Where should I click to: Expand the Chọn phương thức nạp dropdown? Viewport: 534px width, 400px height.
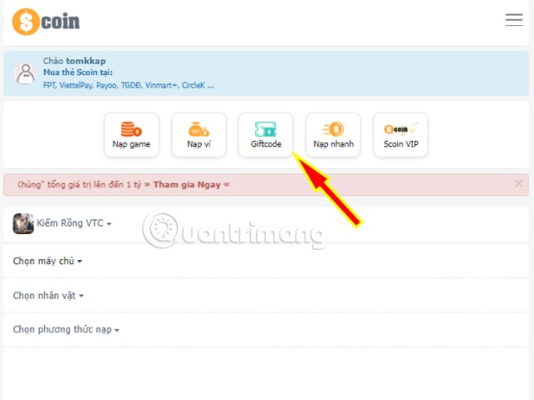tap(66, 329)
